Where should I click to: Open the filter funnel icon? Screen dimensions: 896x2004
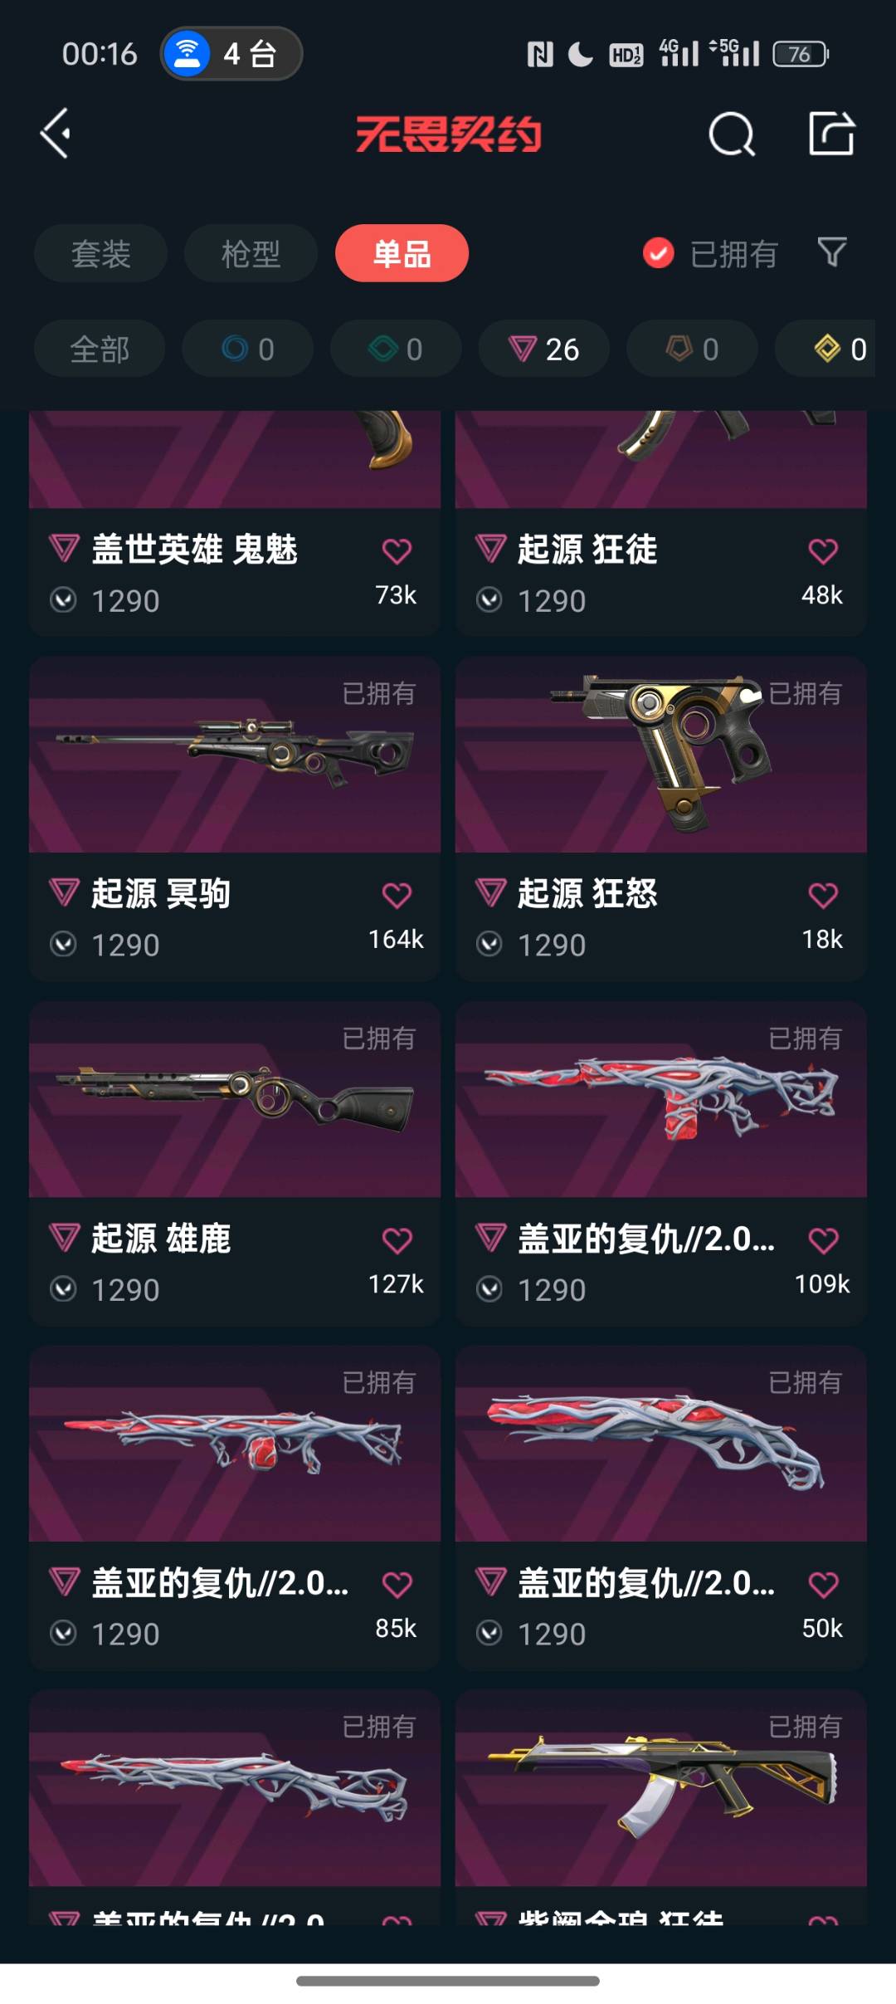831,252
